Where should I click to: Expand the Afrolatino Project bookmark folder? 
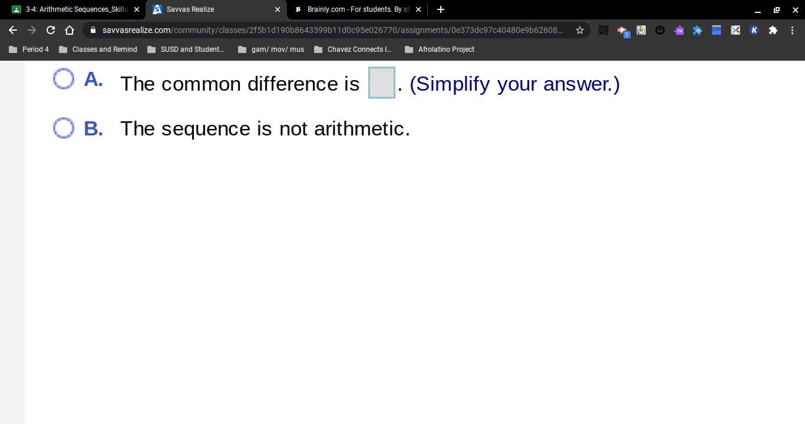[439, 49]
